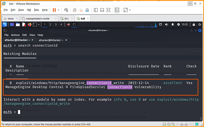Click the network adapter status icon
204x127 pixels.
pos(173,124)
